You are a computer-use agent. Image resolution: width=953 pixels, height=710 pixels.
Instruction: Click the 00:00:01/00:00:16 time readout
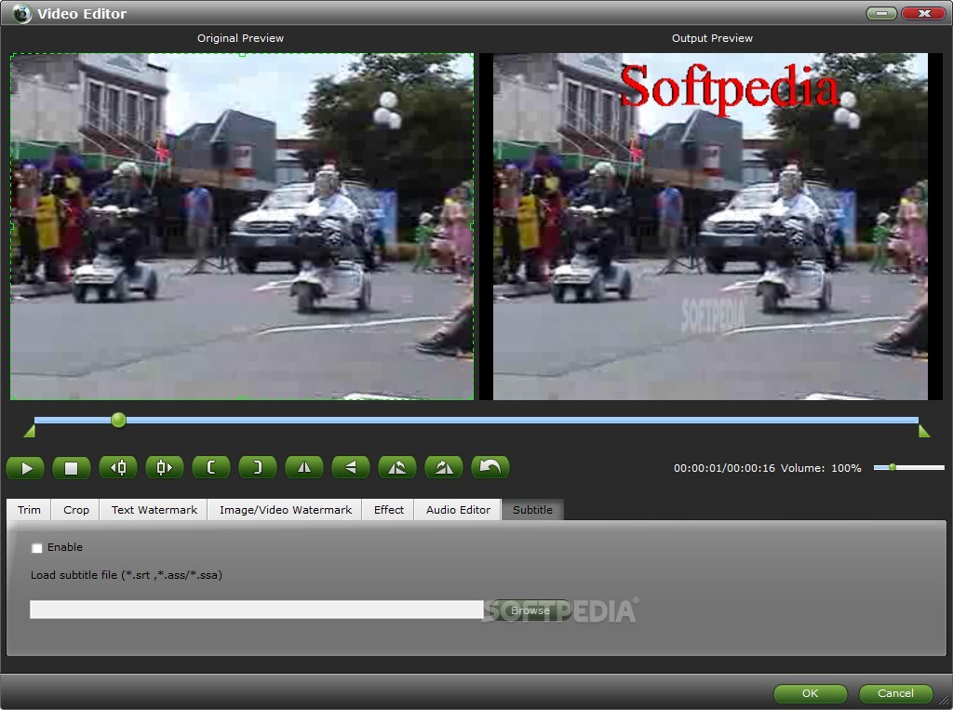(x=724, y=468)
